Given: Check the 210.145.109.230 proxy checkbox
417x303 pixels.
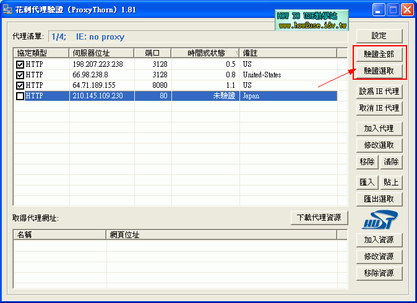Looking at the screenshot, I should click(x=20, y=96).
